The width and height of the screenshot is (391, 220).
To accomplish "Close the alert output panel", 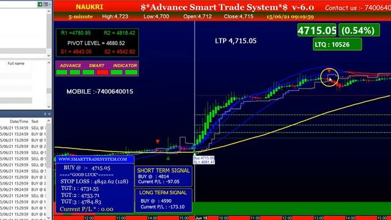I will click(49, 114).
